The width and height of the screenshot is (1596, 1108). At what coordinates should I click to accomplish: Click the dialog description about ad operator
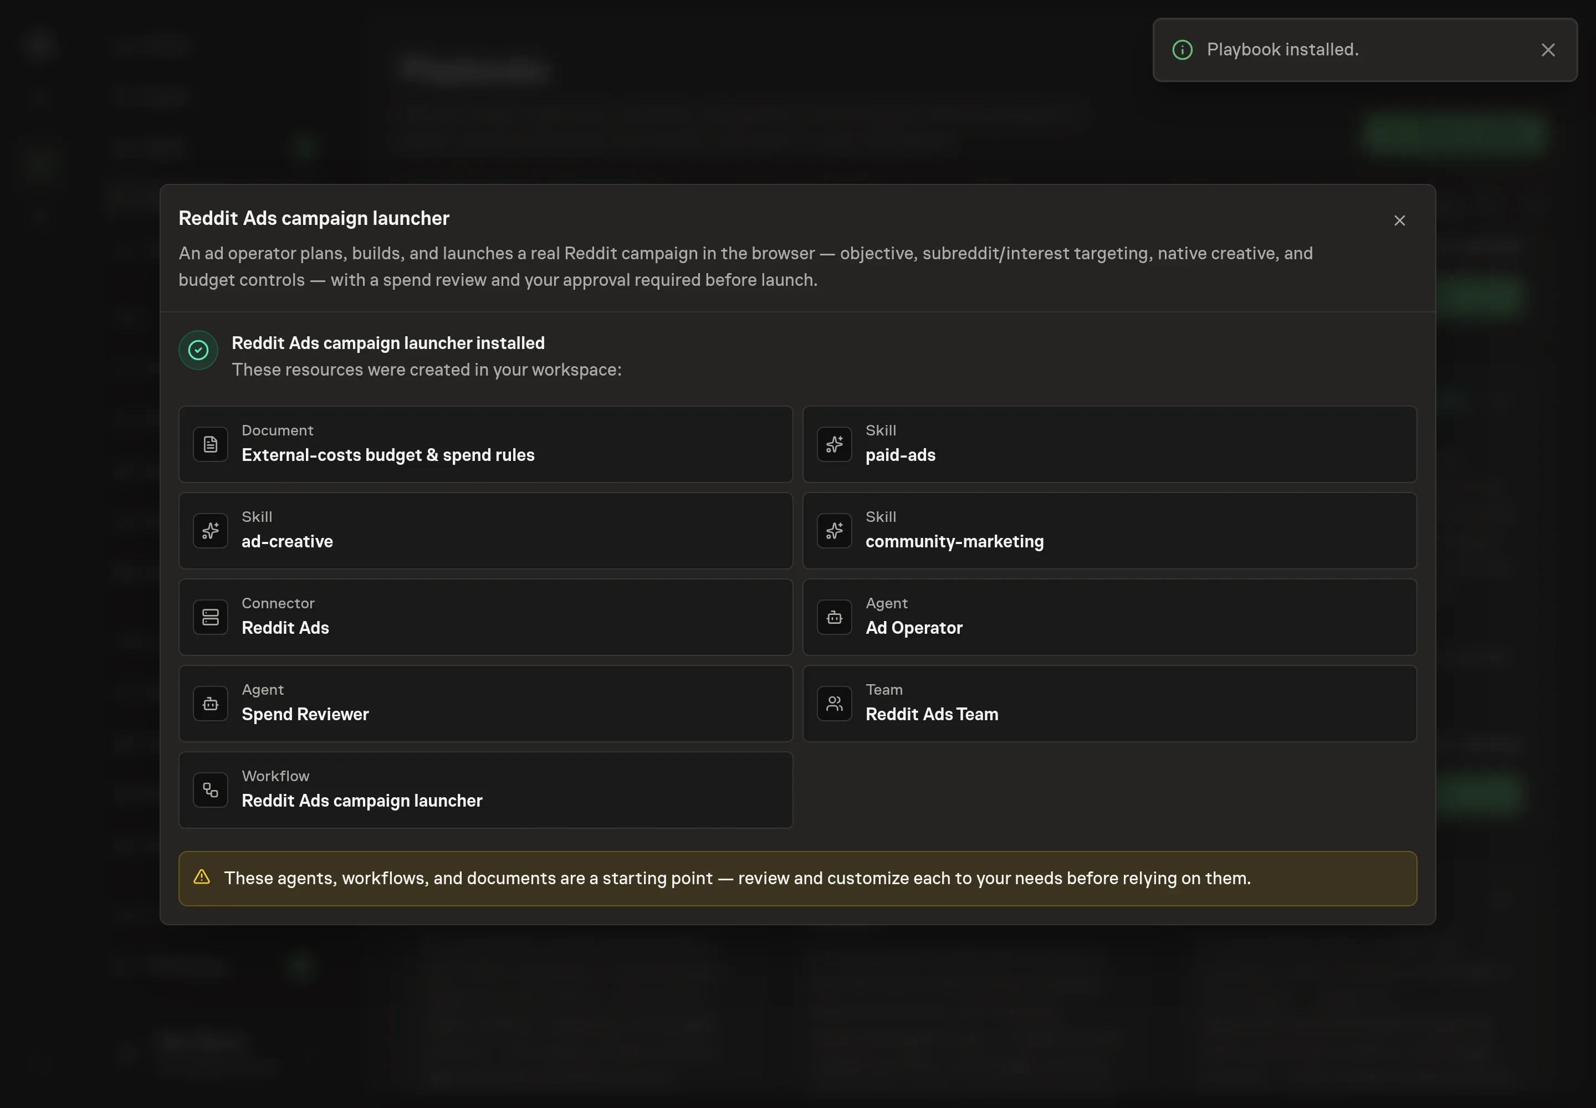tap(745, 266)
